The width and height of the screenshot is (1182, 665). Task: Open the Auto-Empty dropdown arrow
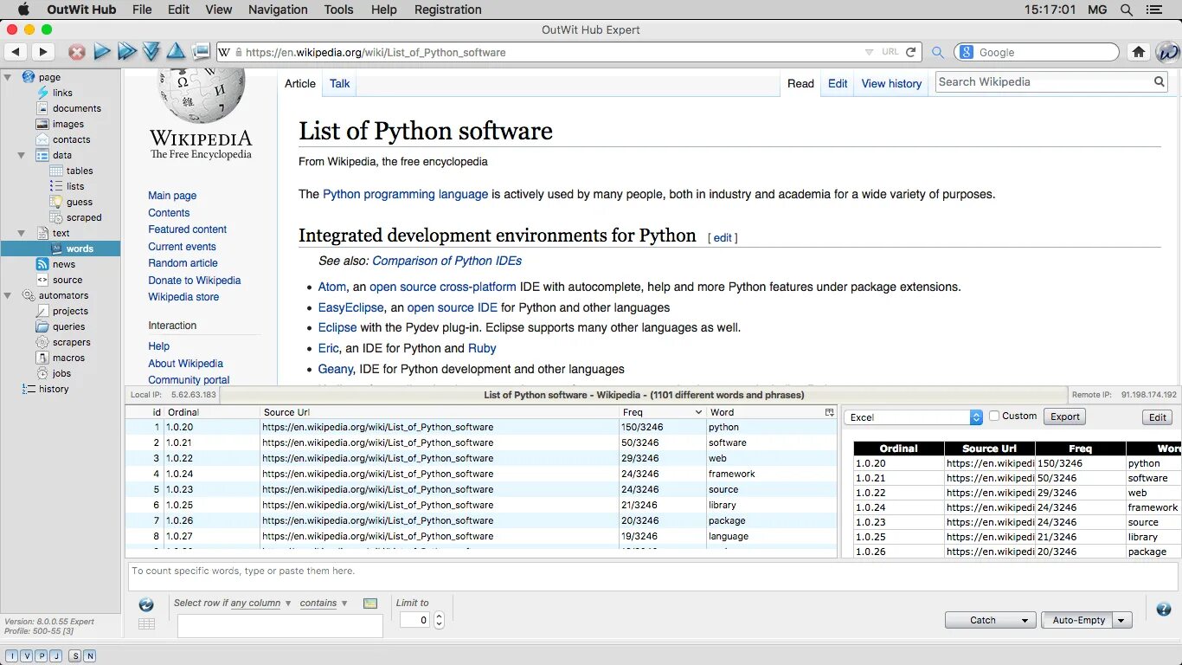(x=1122, y=620)
